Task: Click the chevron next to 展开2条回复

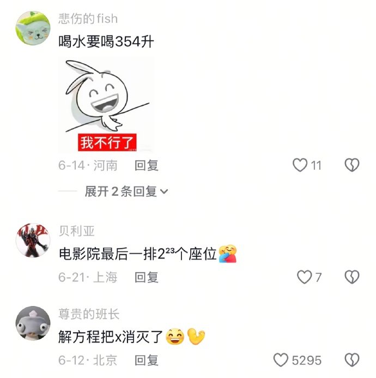Action: point(164,192)
